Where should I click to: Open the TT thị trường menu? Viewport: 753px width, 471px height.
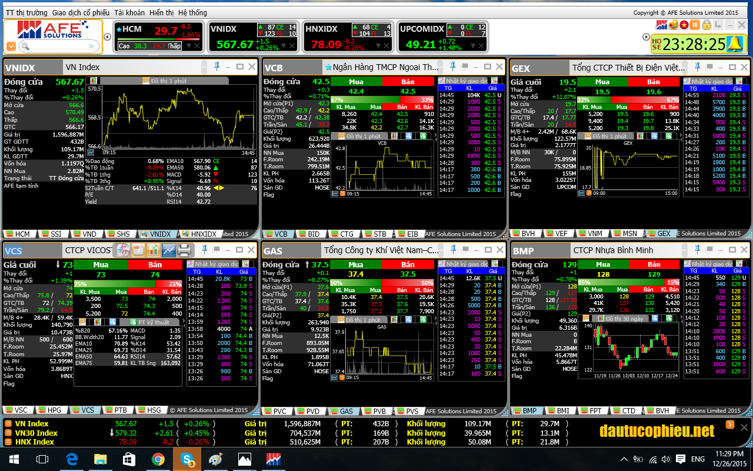tap(26, 12)
